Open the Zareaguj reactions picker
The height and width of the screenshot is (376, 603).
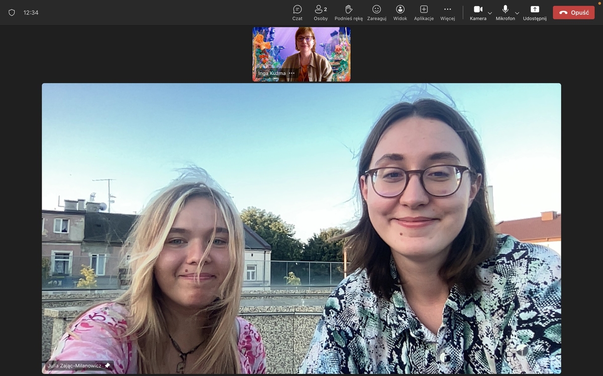(x=376, y=13)
